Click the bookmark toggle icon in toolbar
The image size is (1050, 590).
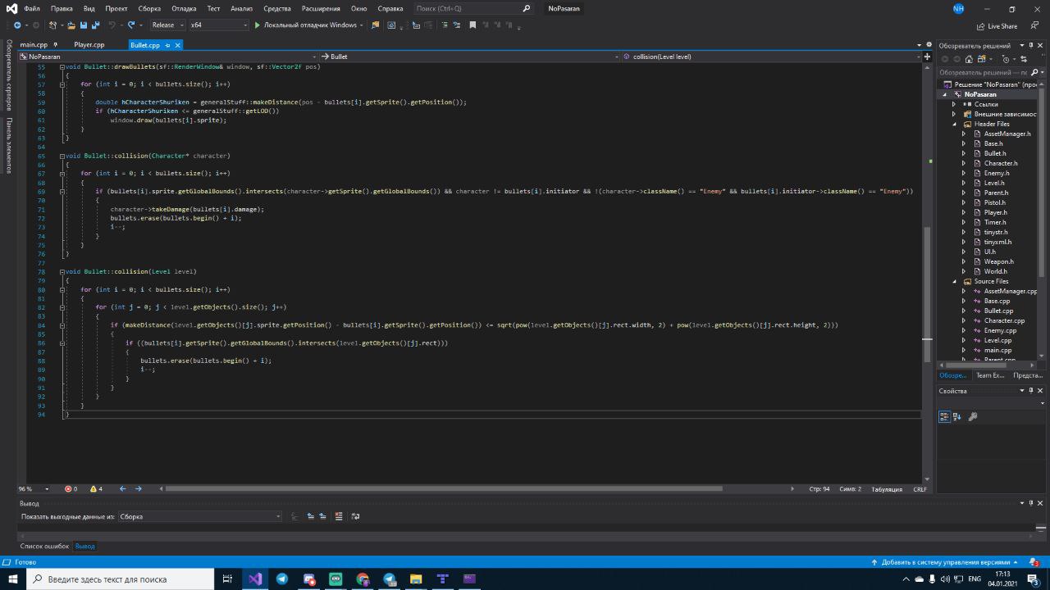coord(472,25)
